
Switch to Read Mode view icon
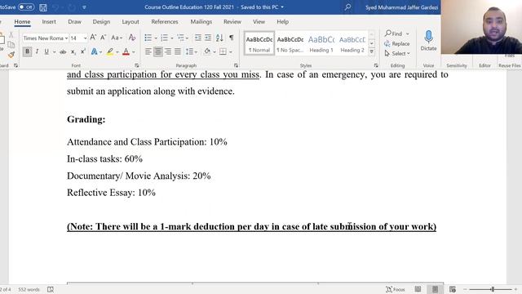point(418,289)
